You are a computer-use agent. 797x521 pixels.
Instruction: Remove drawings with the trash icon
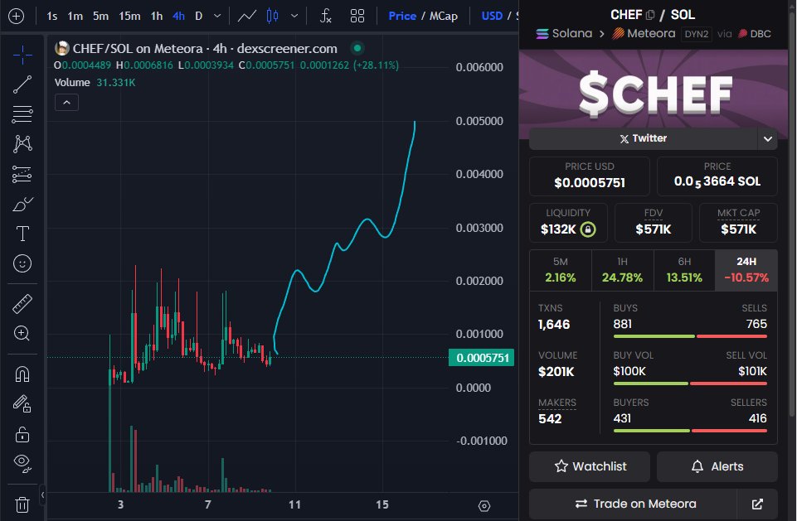click(x=22, y=504)
